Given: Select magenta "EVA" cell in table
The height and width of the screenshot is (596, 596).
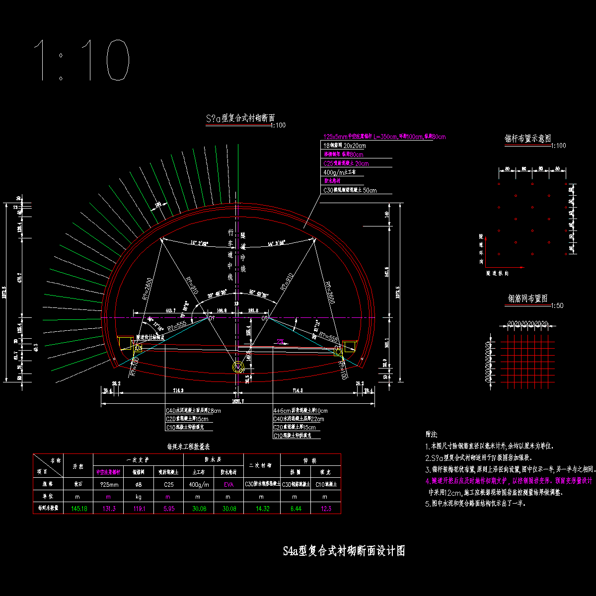Looking at the screenshot, I should click(x=228, y=484).
